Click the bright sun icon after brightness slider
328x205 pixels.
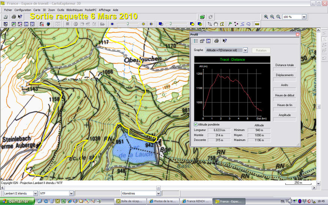[143, 24]
